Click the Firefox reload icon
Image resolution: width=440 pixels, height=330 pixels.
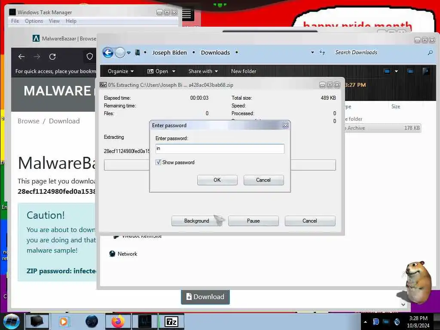coord(52,57)
